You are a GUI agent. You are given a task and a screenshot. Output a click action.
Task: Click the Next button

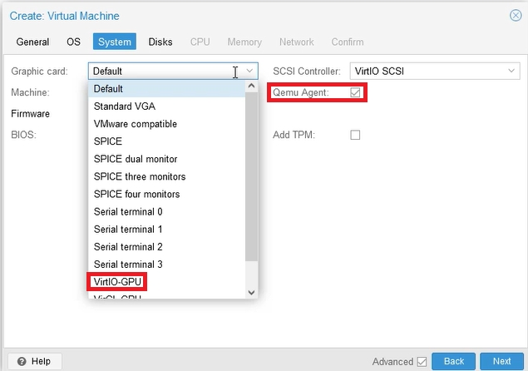(501, 361)
